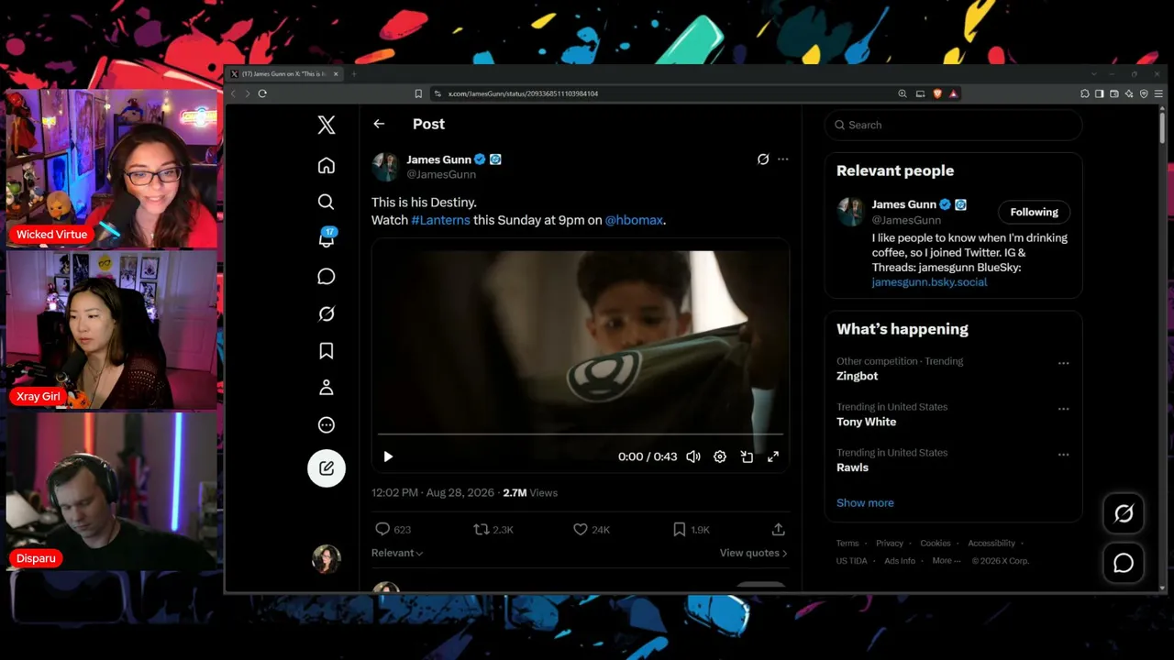Open the post's three-dot More menu
The image size is (1174, 660).
782,159
